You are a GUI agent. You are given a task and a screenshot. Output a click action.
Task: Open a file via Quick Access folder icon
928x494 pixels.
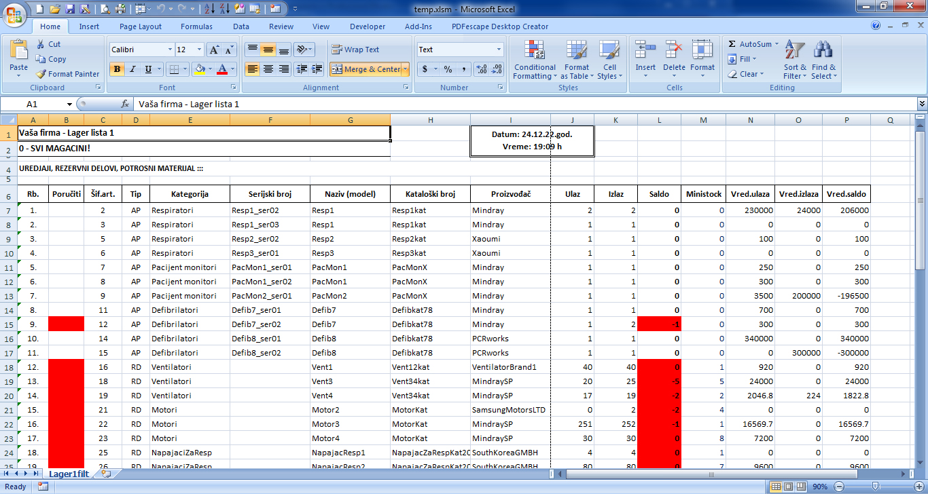(x=55, y=9)
